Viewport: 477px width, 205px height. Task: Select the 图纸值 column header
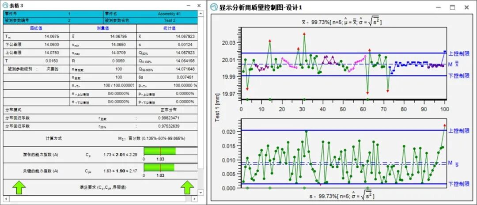[x=36, y=28]
